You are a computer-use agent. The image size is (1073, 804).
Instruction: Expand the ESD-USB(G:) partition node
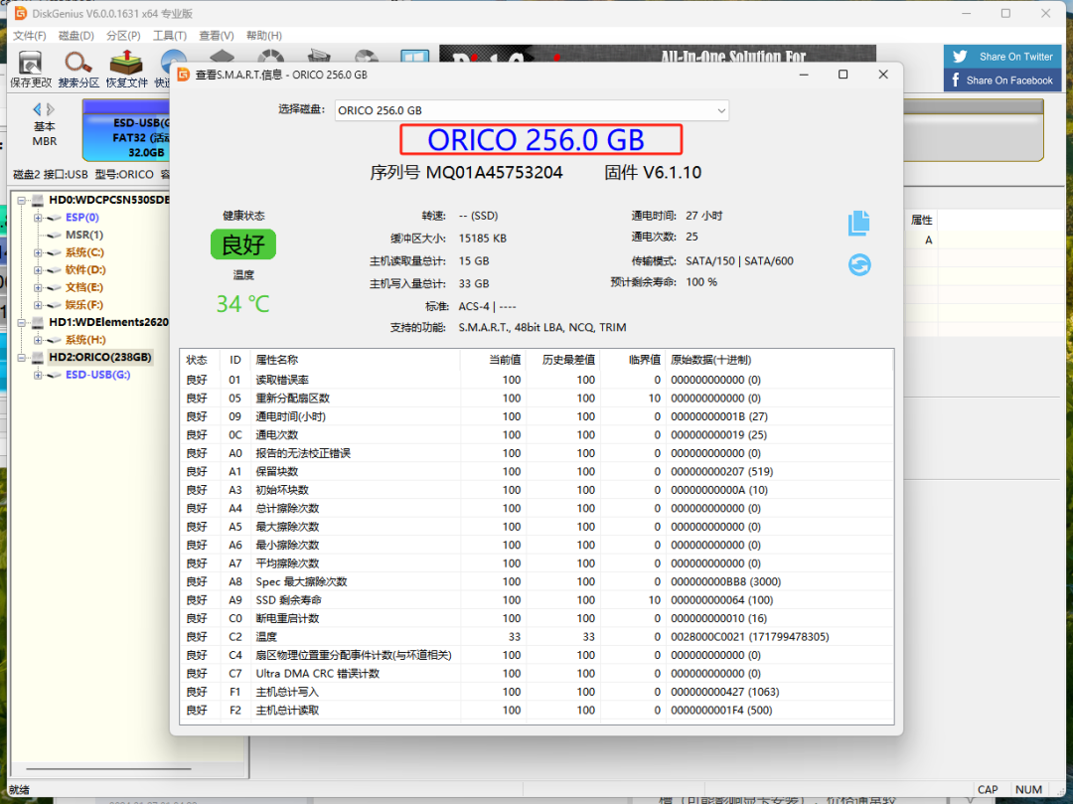point(38,375)
